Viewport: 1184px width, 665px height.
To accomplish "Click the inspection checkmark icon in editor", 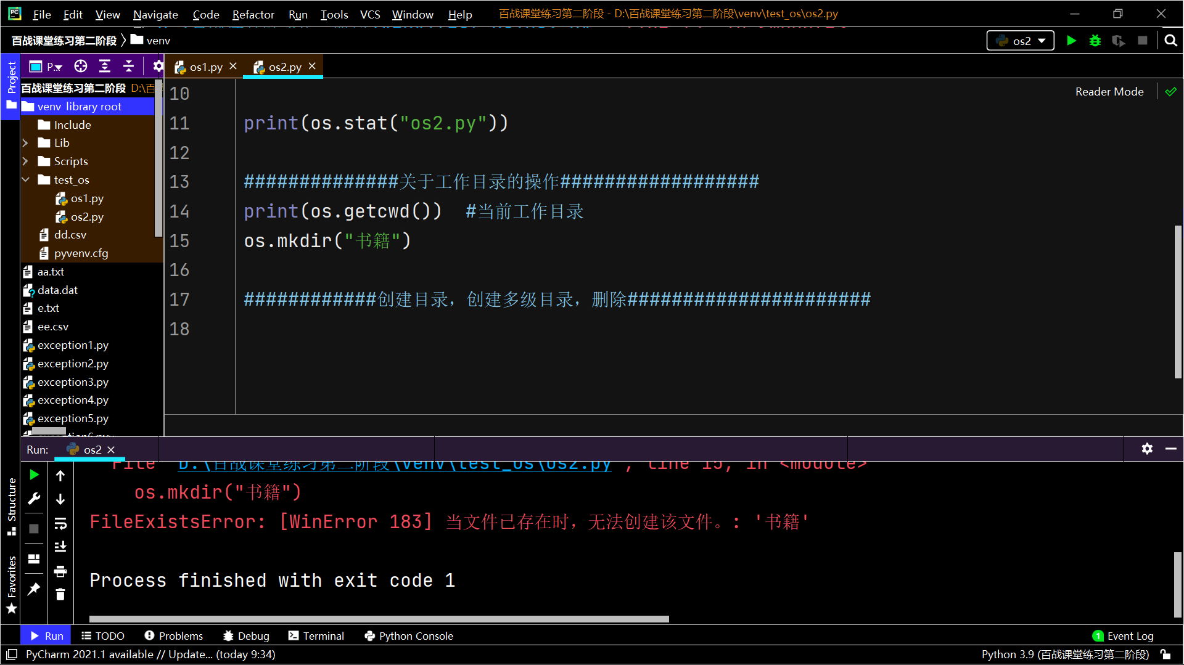I will [1171, 92].
